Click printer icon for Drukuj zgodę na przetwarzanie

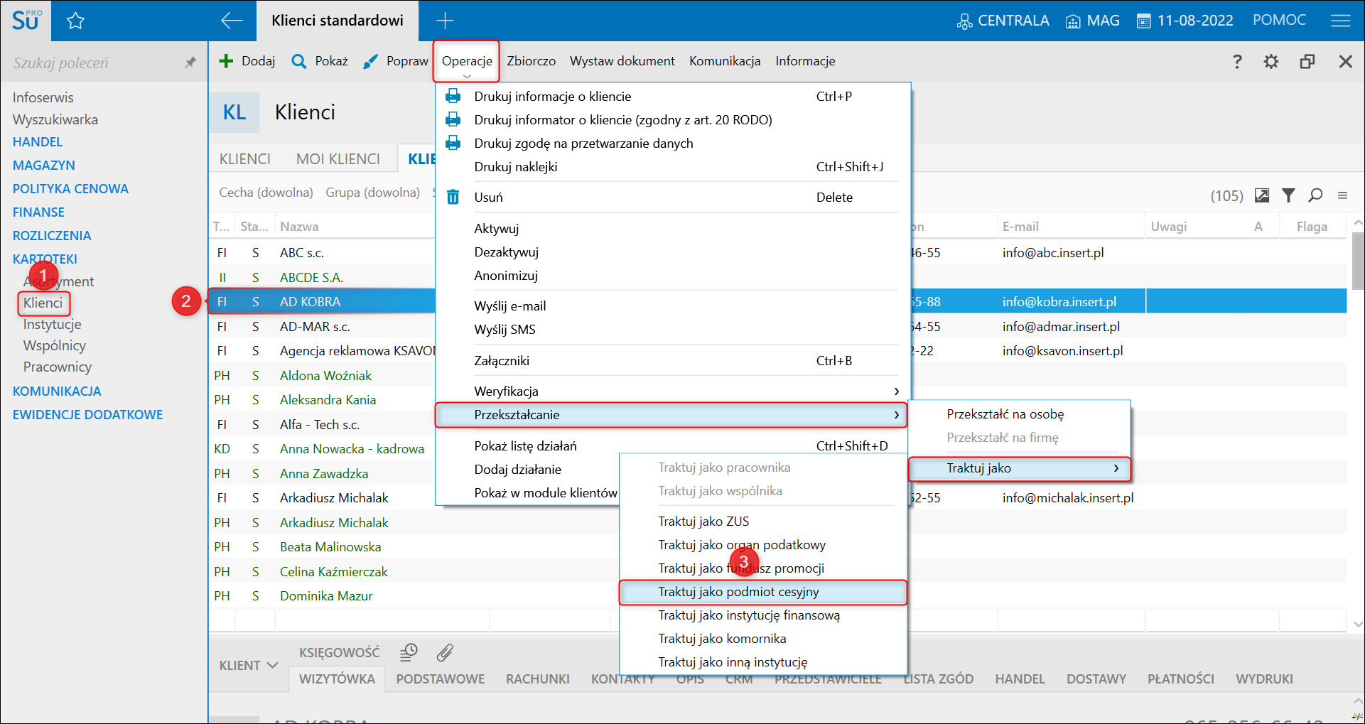click(453, 143)
